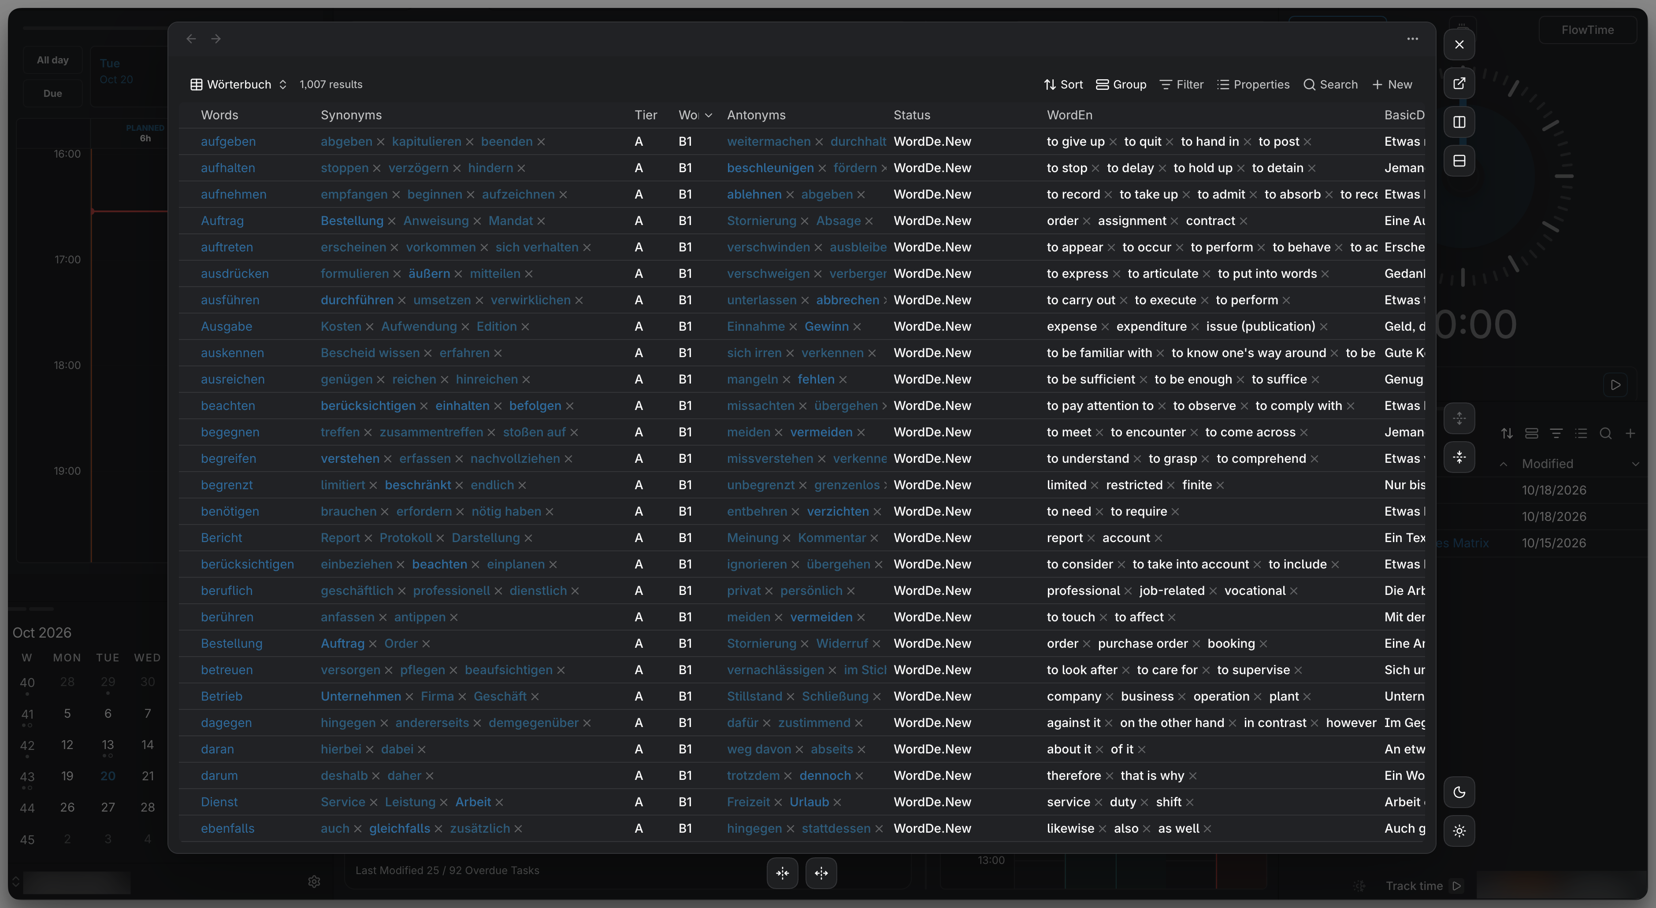Image resolution: width=1656 pixels, height=908 pixels.
Task: Click the Due button in calendar
Action: [53, 93]
